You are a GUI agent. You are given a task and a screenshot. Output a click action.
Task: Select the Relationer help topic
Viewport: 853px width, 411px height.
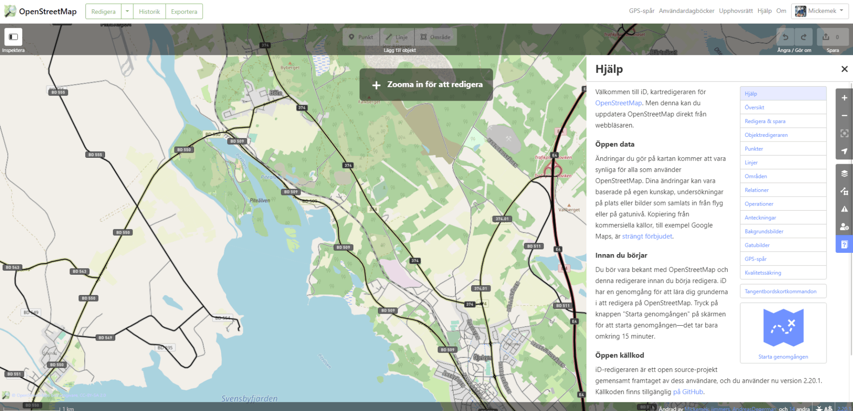coord(783,190)
